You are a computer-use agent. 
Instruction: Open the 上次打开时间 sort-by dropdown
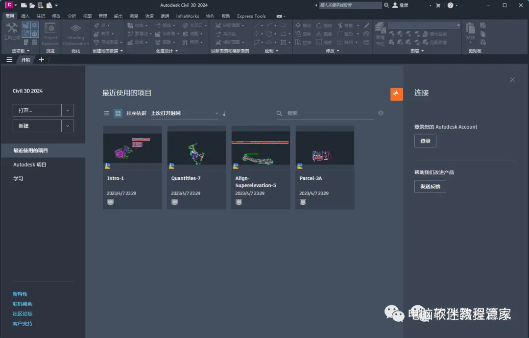184,113
